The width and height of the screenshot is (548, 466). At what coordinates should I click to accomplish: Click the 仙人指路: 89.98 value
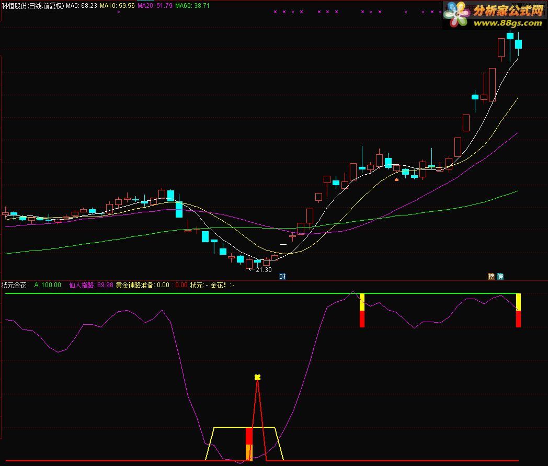[x=91, y=285]
